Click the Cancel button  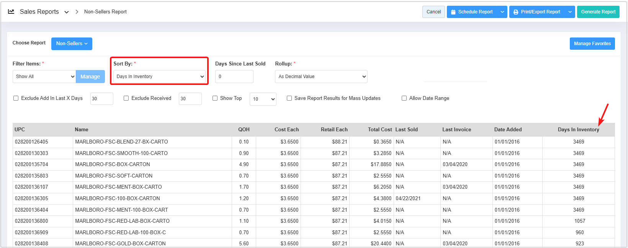click(x=433, y=12)
